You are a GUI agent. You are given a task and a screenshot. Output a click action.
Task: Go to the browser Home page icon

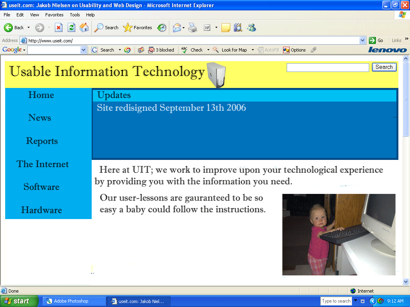click(x=84, y=28)
